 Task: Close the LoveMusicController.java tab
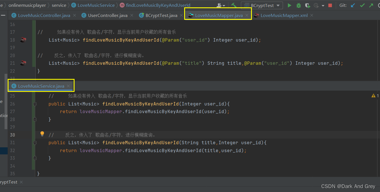[x=75, y=15]
